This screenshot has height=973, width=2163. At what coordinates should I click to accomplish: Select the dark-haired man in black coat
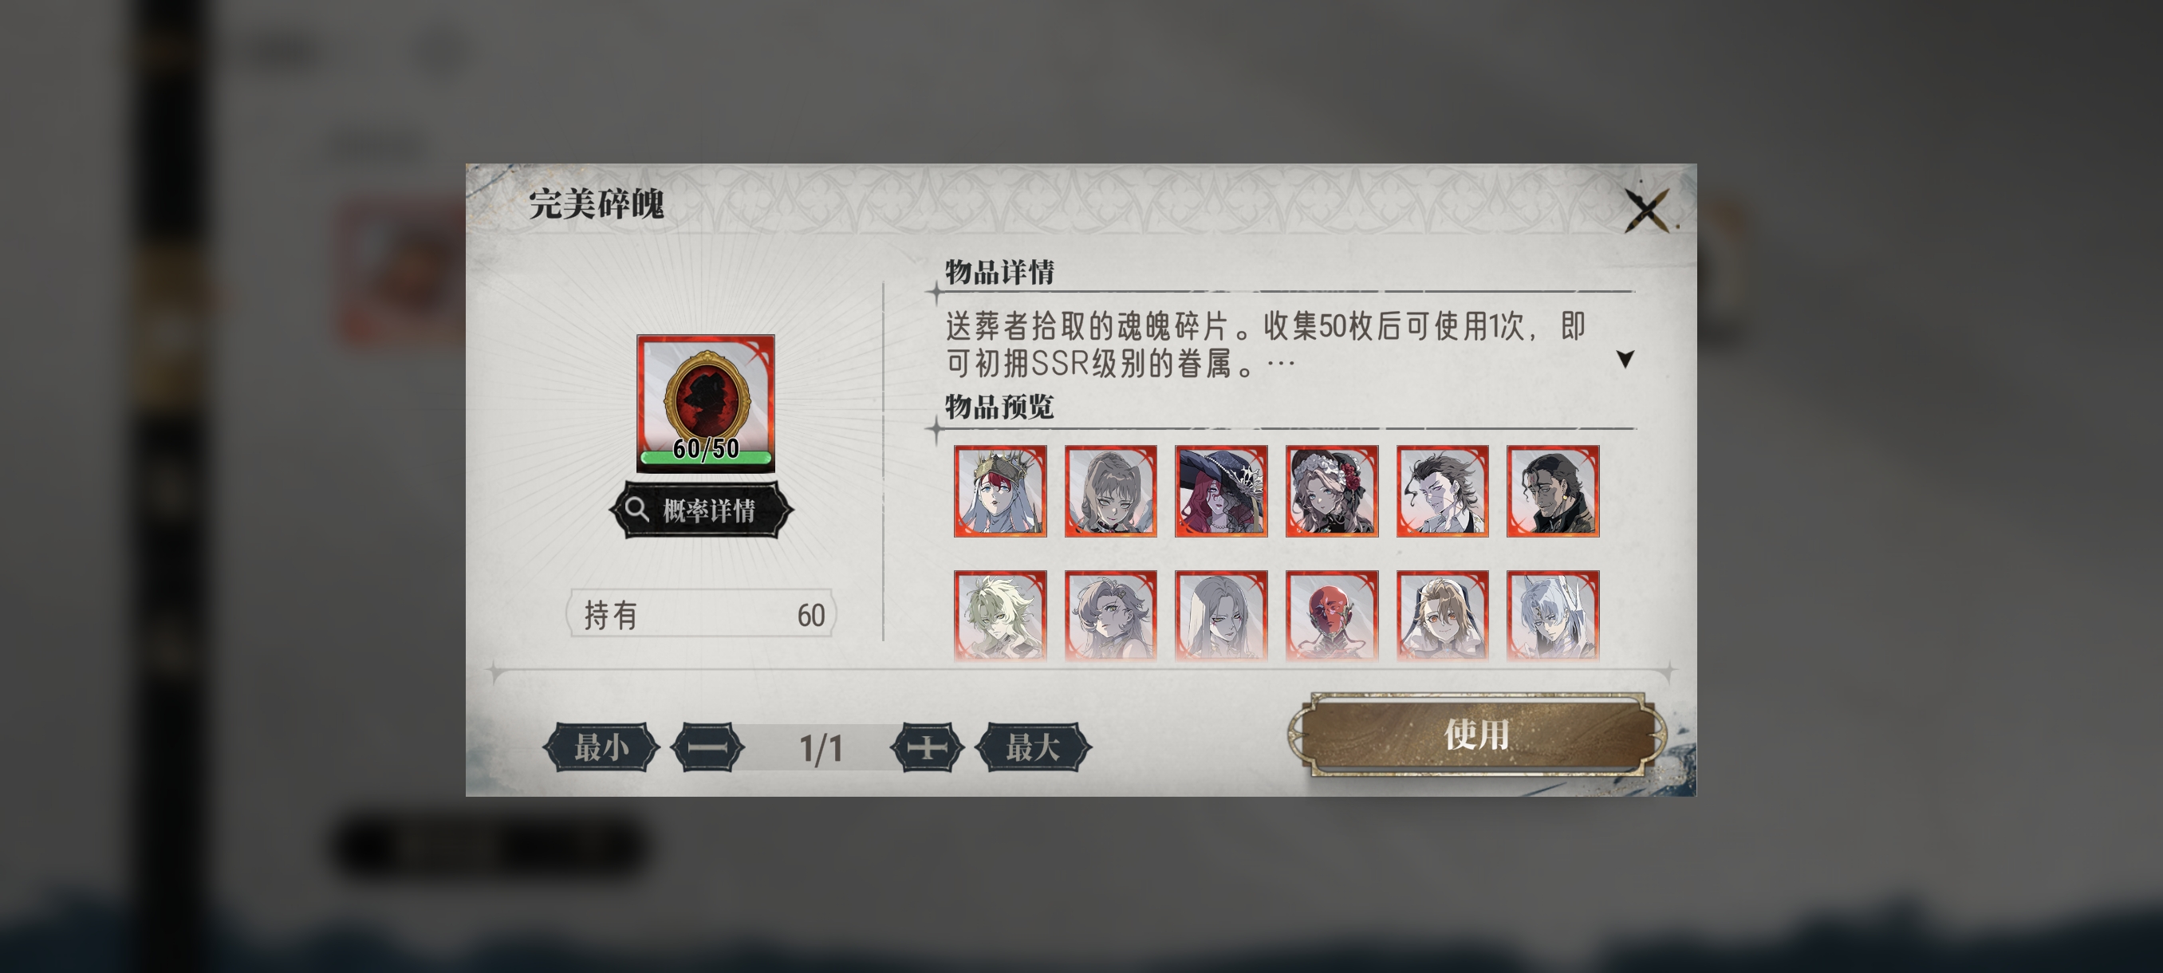pyautogui.click(x=1553, y=491)
